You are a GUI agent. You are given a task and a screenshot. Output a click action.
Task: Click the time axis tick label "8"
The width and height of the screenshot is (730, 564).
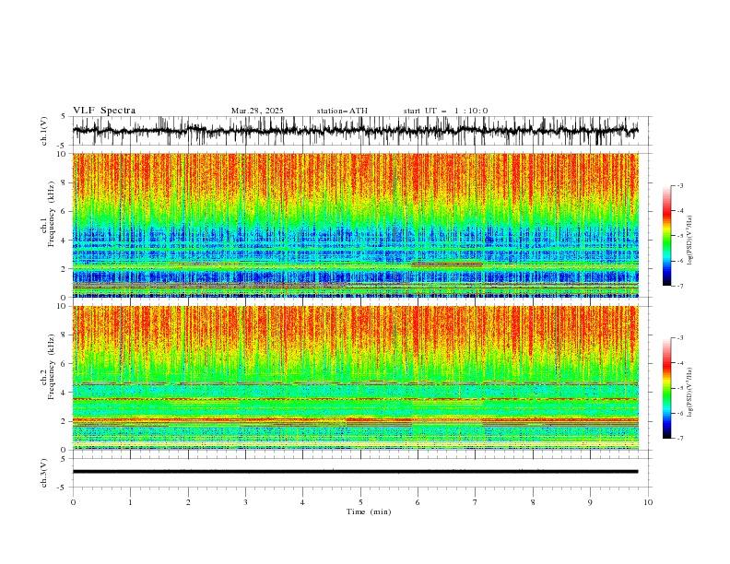(x=533, y=502)
